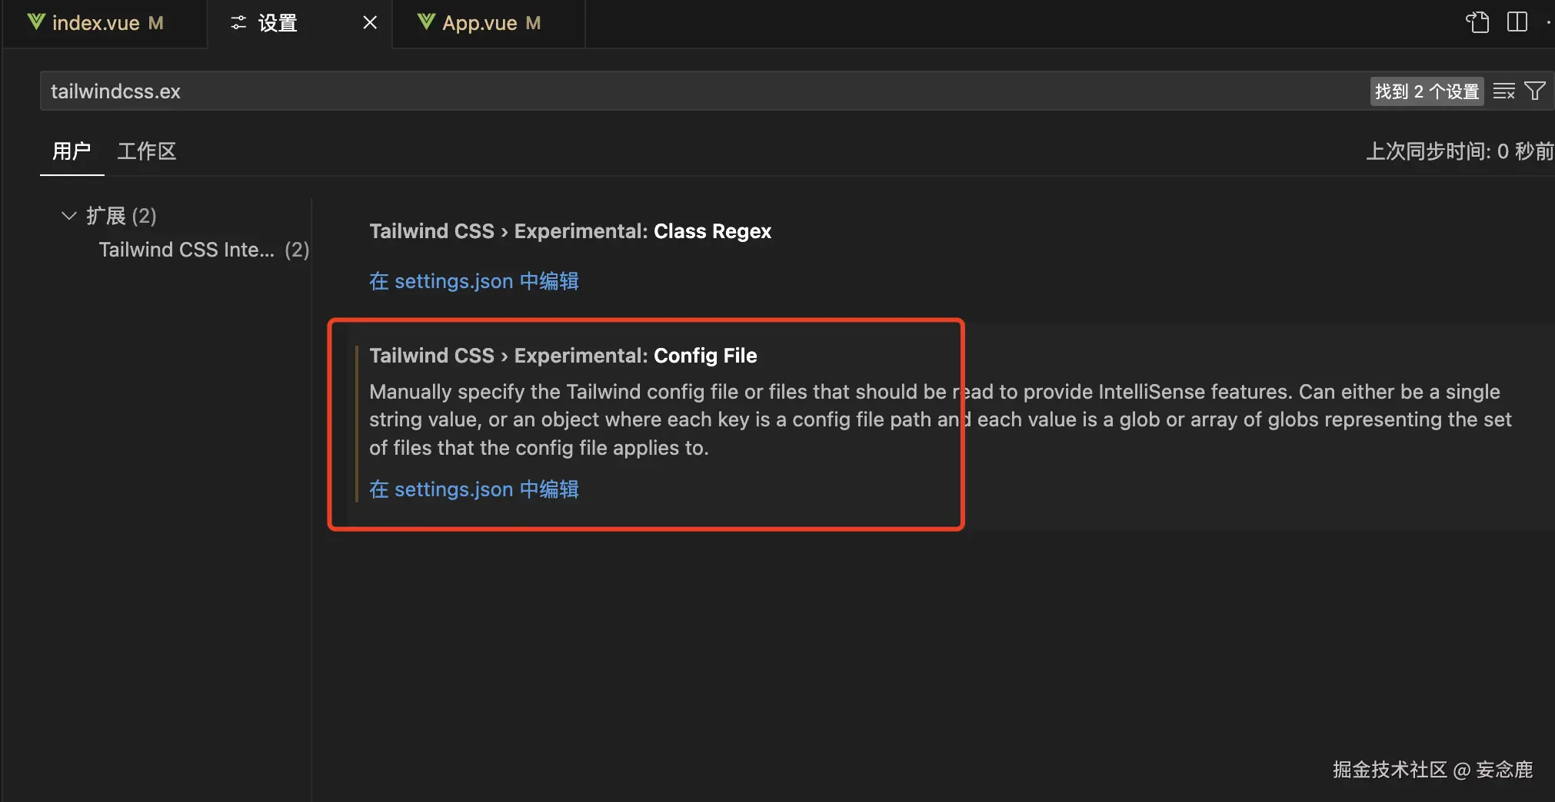This screenshot has height=802, width=1555.
Task: Select the 工作区 settings scope tab
Action: click(147, 151)
